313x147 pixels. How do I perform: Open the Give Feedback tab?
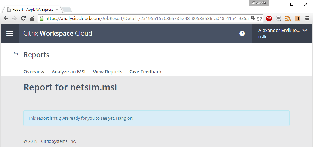pos(145,72)
